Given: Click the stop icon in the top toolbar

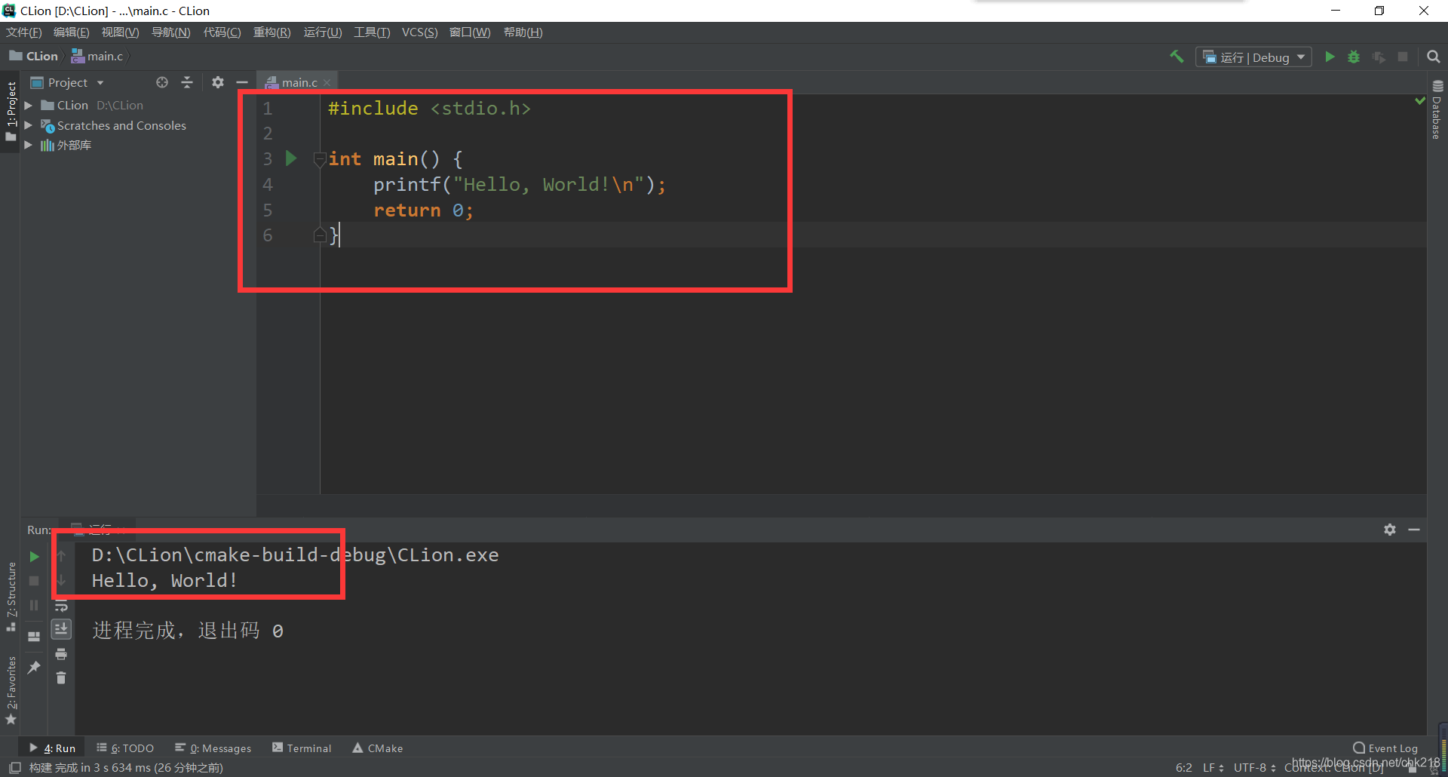Looking at the screenshot, I should click(1403, 57).
